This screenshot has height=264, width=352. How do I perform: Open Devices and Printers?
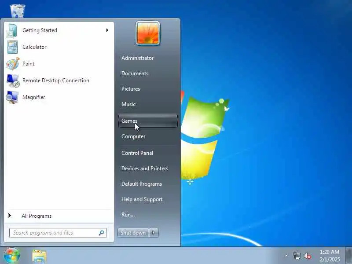145,169
